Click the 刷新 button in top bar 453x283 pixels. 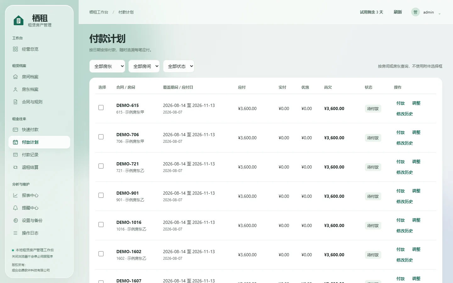[398, 12]
